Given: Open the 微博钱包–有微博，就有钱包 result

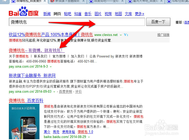Looking at the screenshot, I should (37, 50).
